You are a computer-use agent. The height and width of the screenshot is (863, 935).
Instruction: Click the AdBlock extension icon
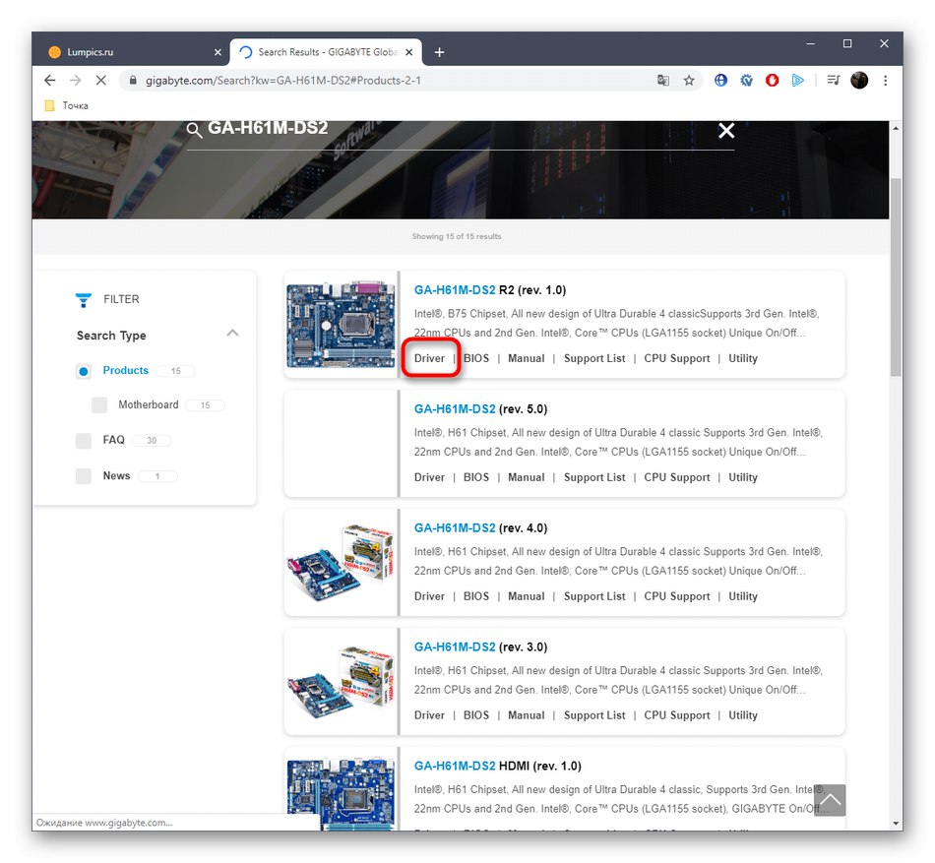tap(772, 80)
